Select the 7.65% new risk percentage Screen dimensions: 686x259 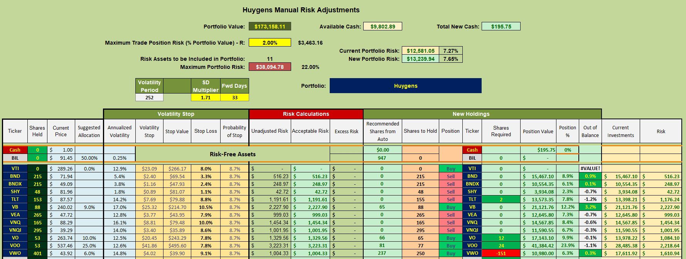coord(450,59)
